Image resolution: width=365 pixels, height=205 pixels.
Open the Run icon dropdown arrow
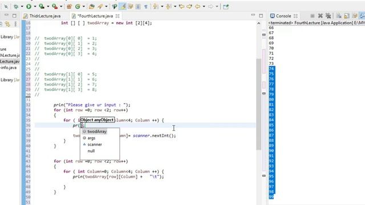(35, 6)
